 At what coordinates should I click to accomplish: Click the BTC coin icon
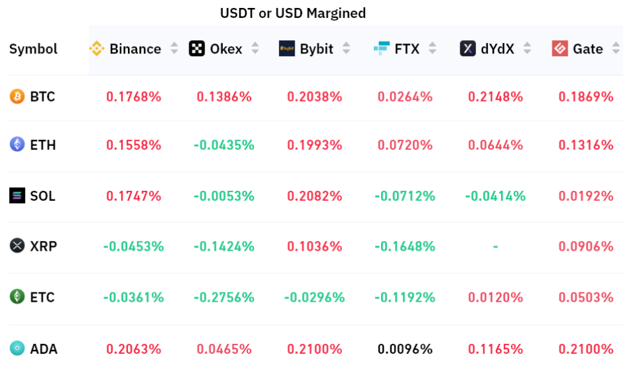tap(17, 97)
